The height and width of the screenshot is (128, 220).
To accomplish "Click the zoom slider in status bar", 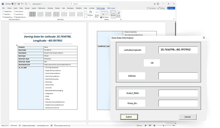I will 164,125.
